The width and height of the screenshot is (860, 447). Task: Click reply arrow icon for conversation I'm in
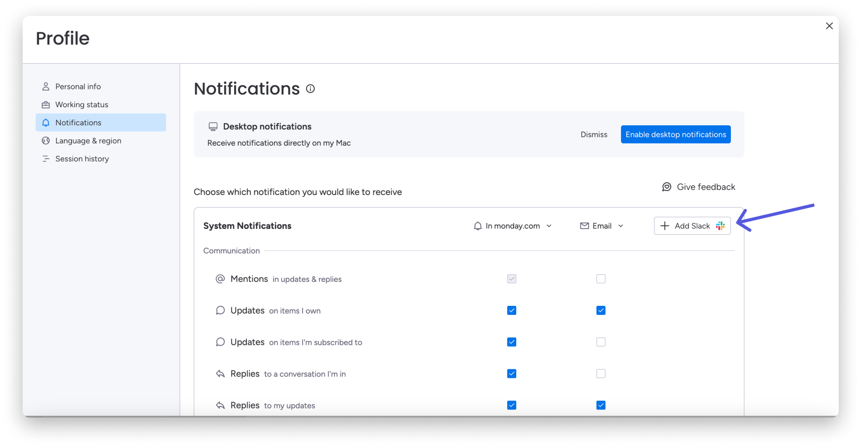(x=220, y=374)
